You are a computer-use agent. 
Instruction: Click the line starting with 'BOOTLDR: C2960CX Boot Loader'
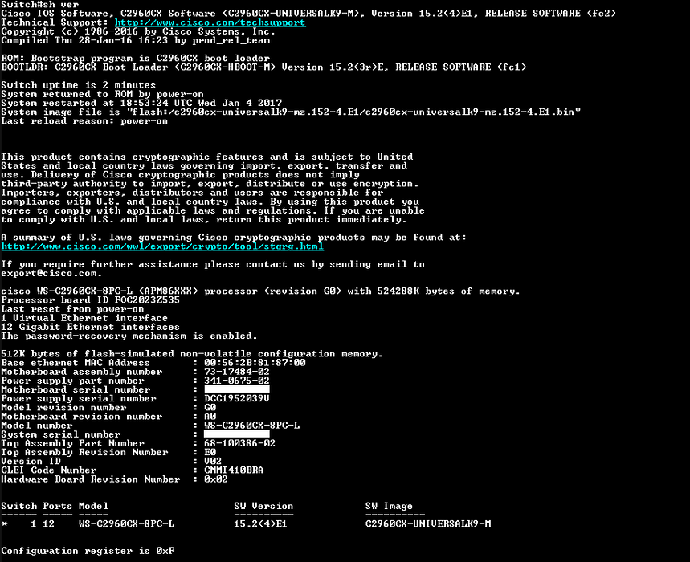(263, 67)
